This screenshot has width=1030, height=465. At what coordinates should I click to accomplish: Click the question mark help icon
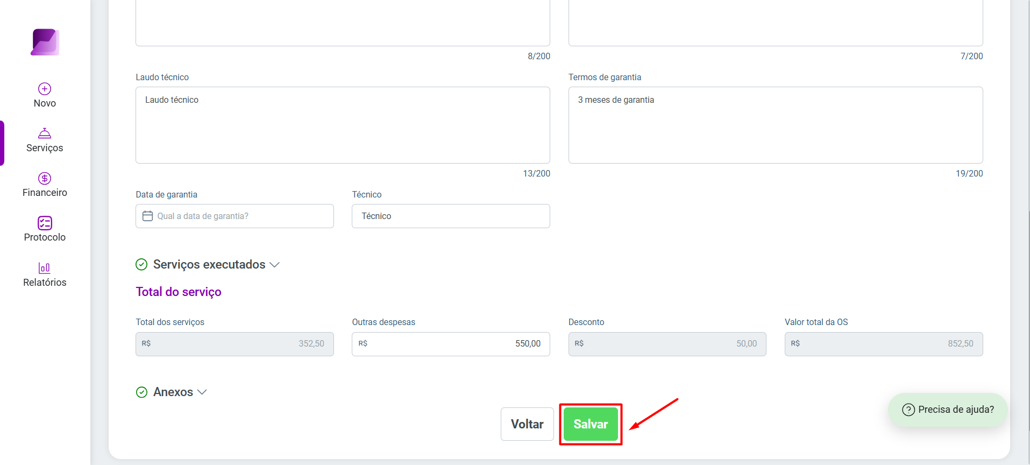(x=908, y=410)
